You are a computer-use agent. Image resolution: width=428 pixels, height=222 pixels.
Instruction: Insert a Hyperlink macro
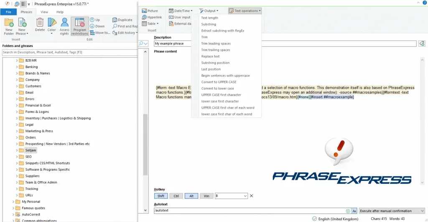(152, 17)
